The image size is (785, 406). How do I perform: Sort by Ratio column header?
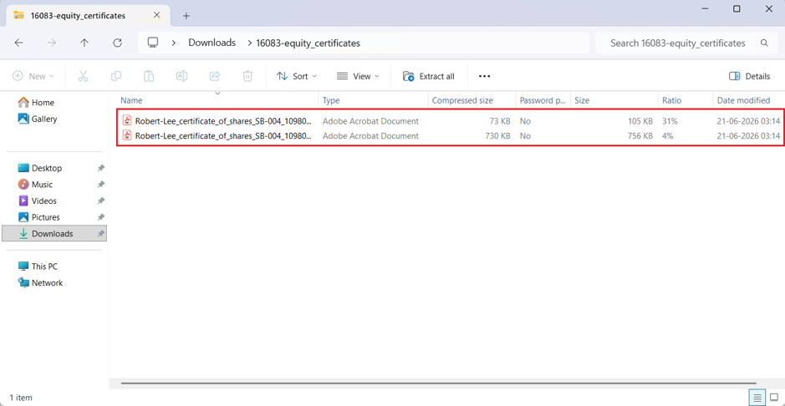point(685,100)
